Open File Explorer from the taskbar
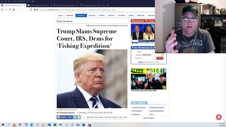This screenshot has height=127, width=226. pos(43,125)
